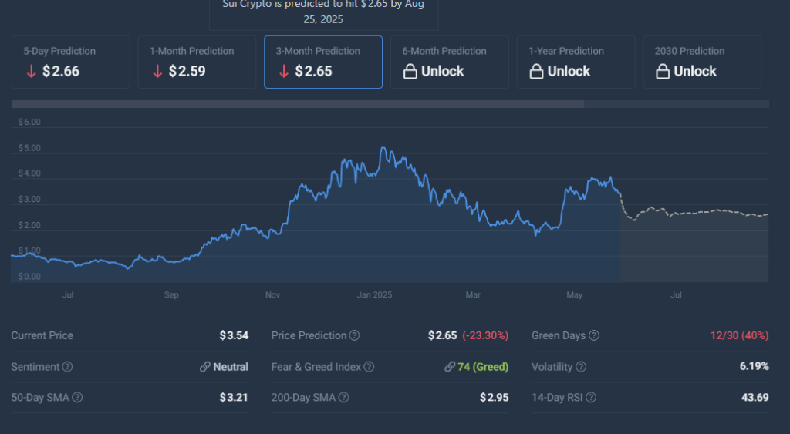The image size is (790, 434).
Task: Click the Jan 2025 axis label
Action: coord(374,295)
